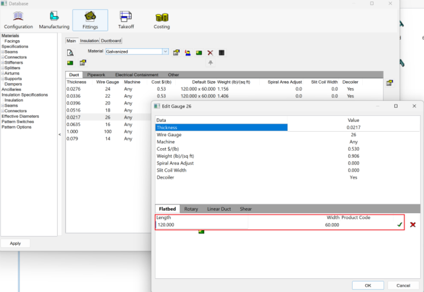Select Dampers in the side tree
424x292 pixels.
[13, 84]
